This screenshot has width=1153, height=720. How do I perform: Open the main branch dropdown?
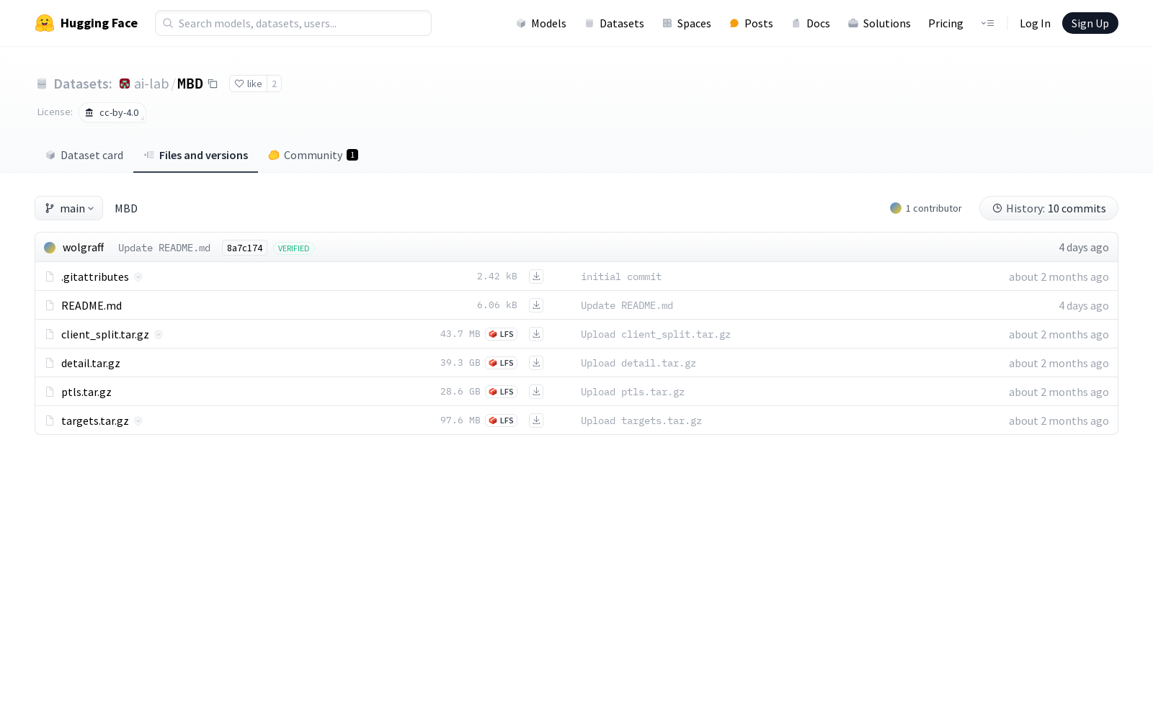click(x=68, y=208)
